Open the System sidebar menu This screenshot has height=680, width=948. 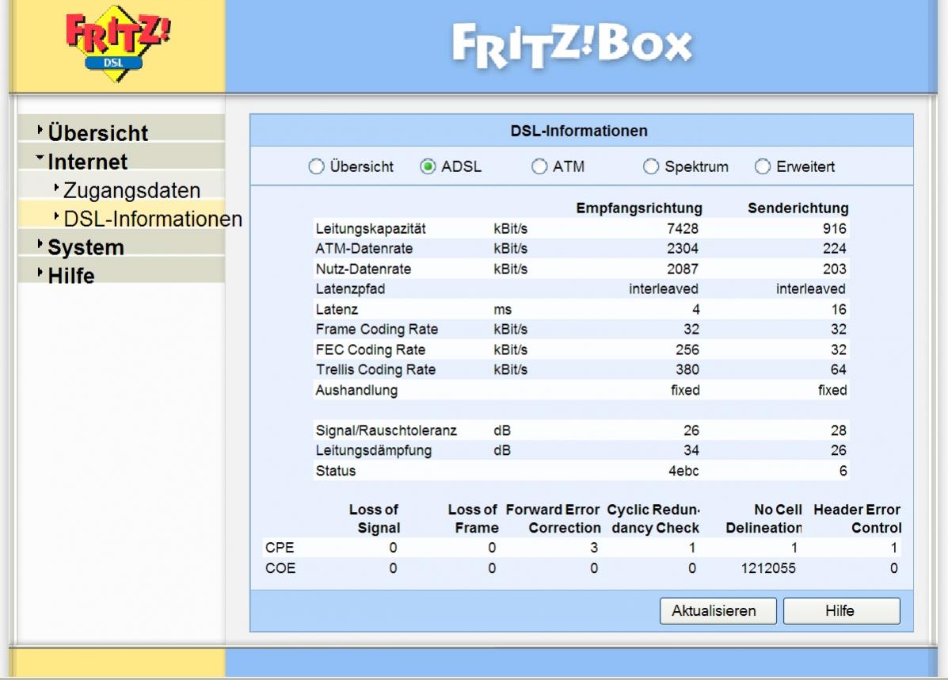pos(86,246)
